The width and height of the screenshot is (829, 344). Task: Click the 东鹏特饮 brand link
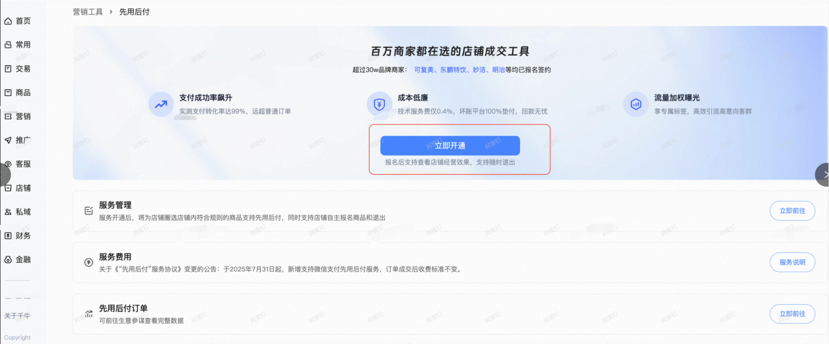pyautogui.click(x=453, y=70)
